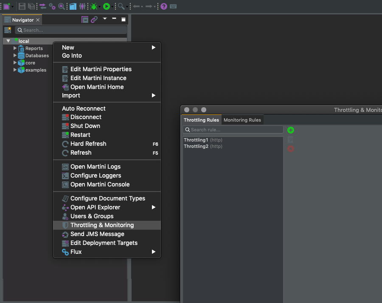Expand the Reports tree node
This screenshot has width=382, height=303.
pos(15,48)
